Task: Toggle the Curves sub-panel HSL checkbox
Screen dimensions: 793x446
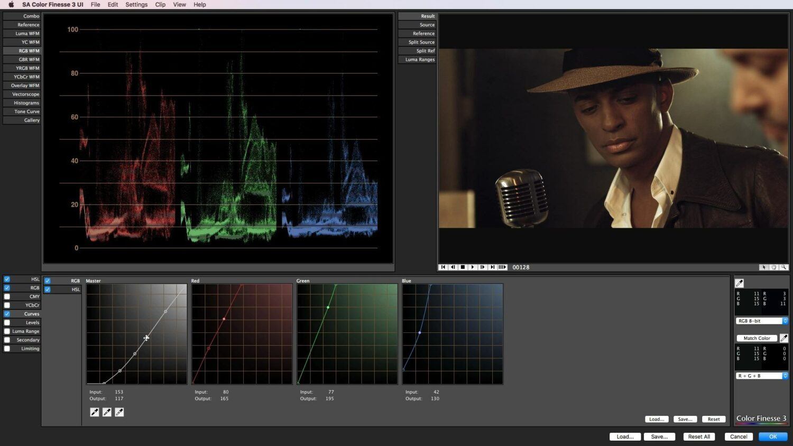Action: [48, 290]
